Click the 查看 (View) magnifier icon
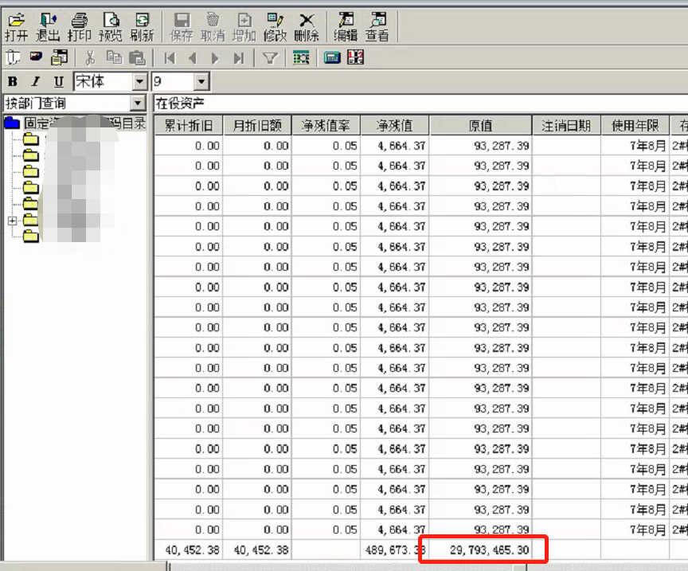 click(x=377, y=27)
